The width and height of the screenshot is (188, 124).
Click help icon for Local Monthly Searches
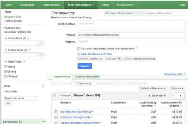[155, 106]
